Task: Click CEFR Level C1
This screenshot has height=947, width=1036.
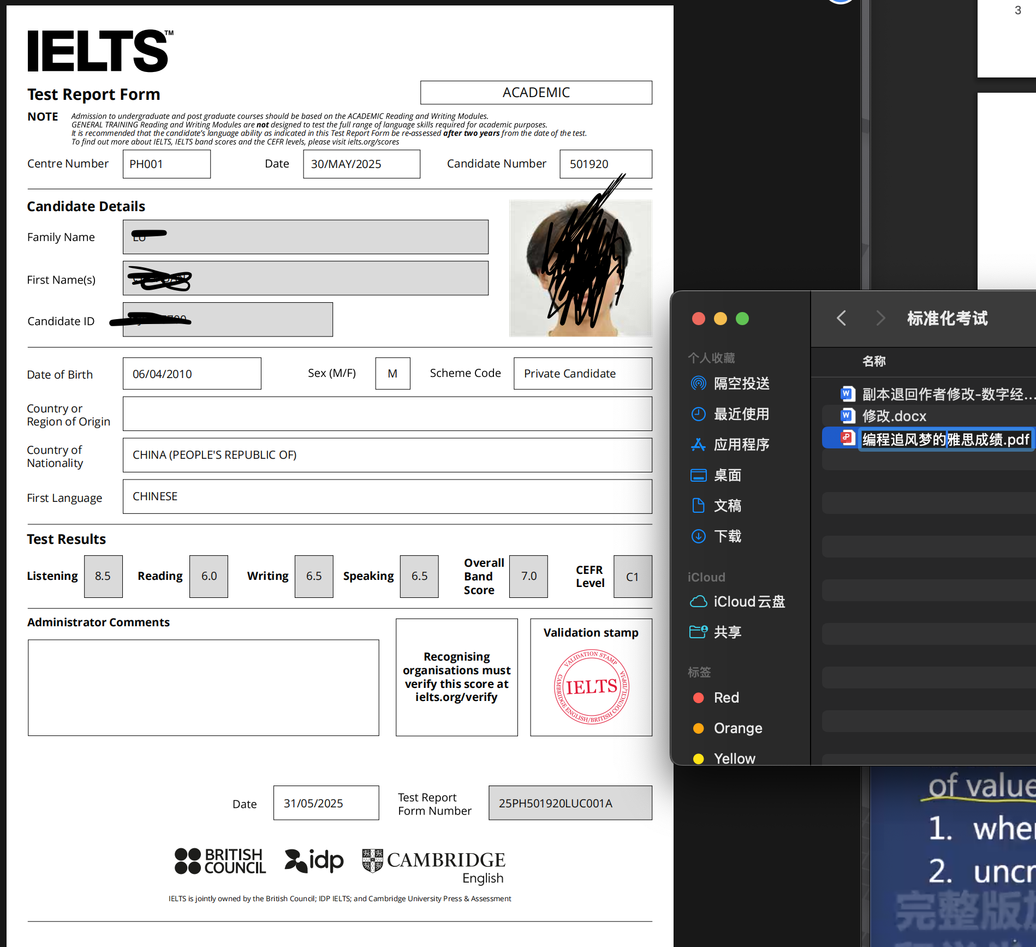Action: [x=633, y=577]
